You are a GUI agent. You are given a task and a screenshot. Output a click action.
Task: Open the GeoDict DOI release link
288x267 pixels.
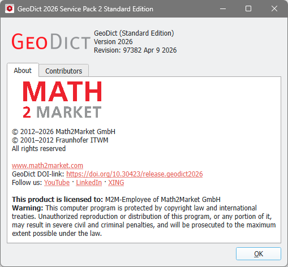tap(135, 174)
